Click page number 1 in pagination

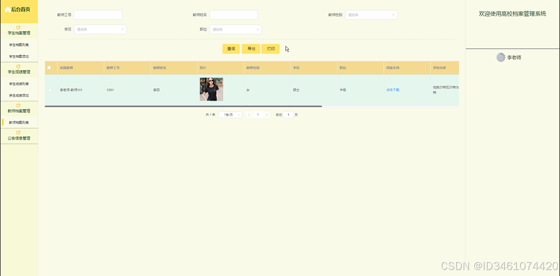click(x=258, y=115)
